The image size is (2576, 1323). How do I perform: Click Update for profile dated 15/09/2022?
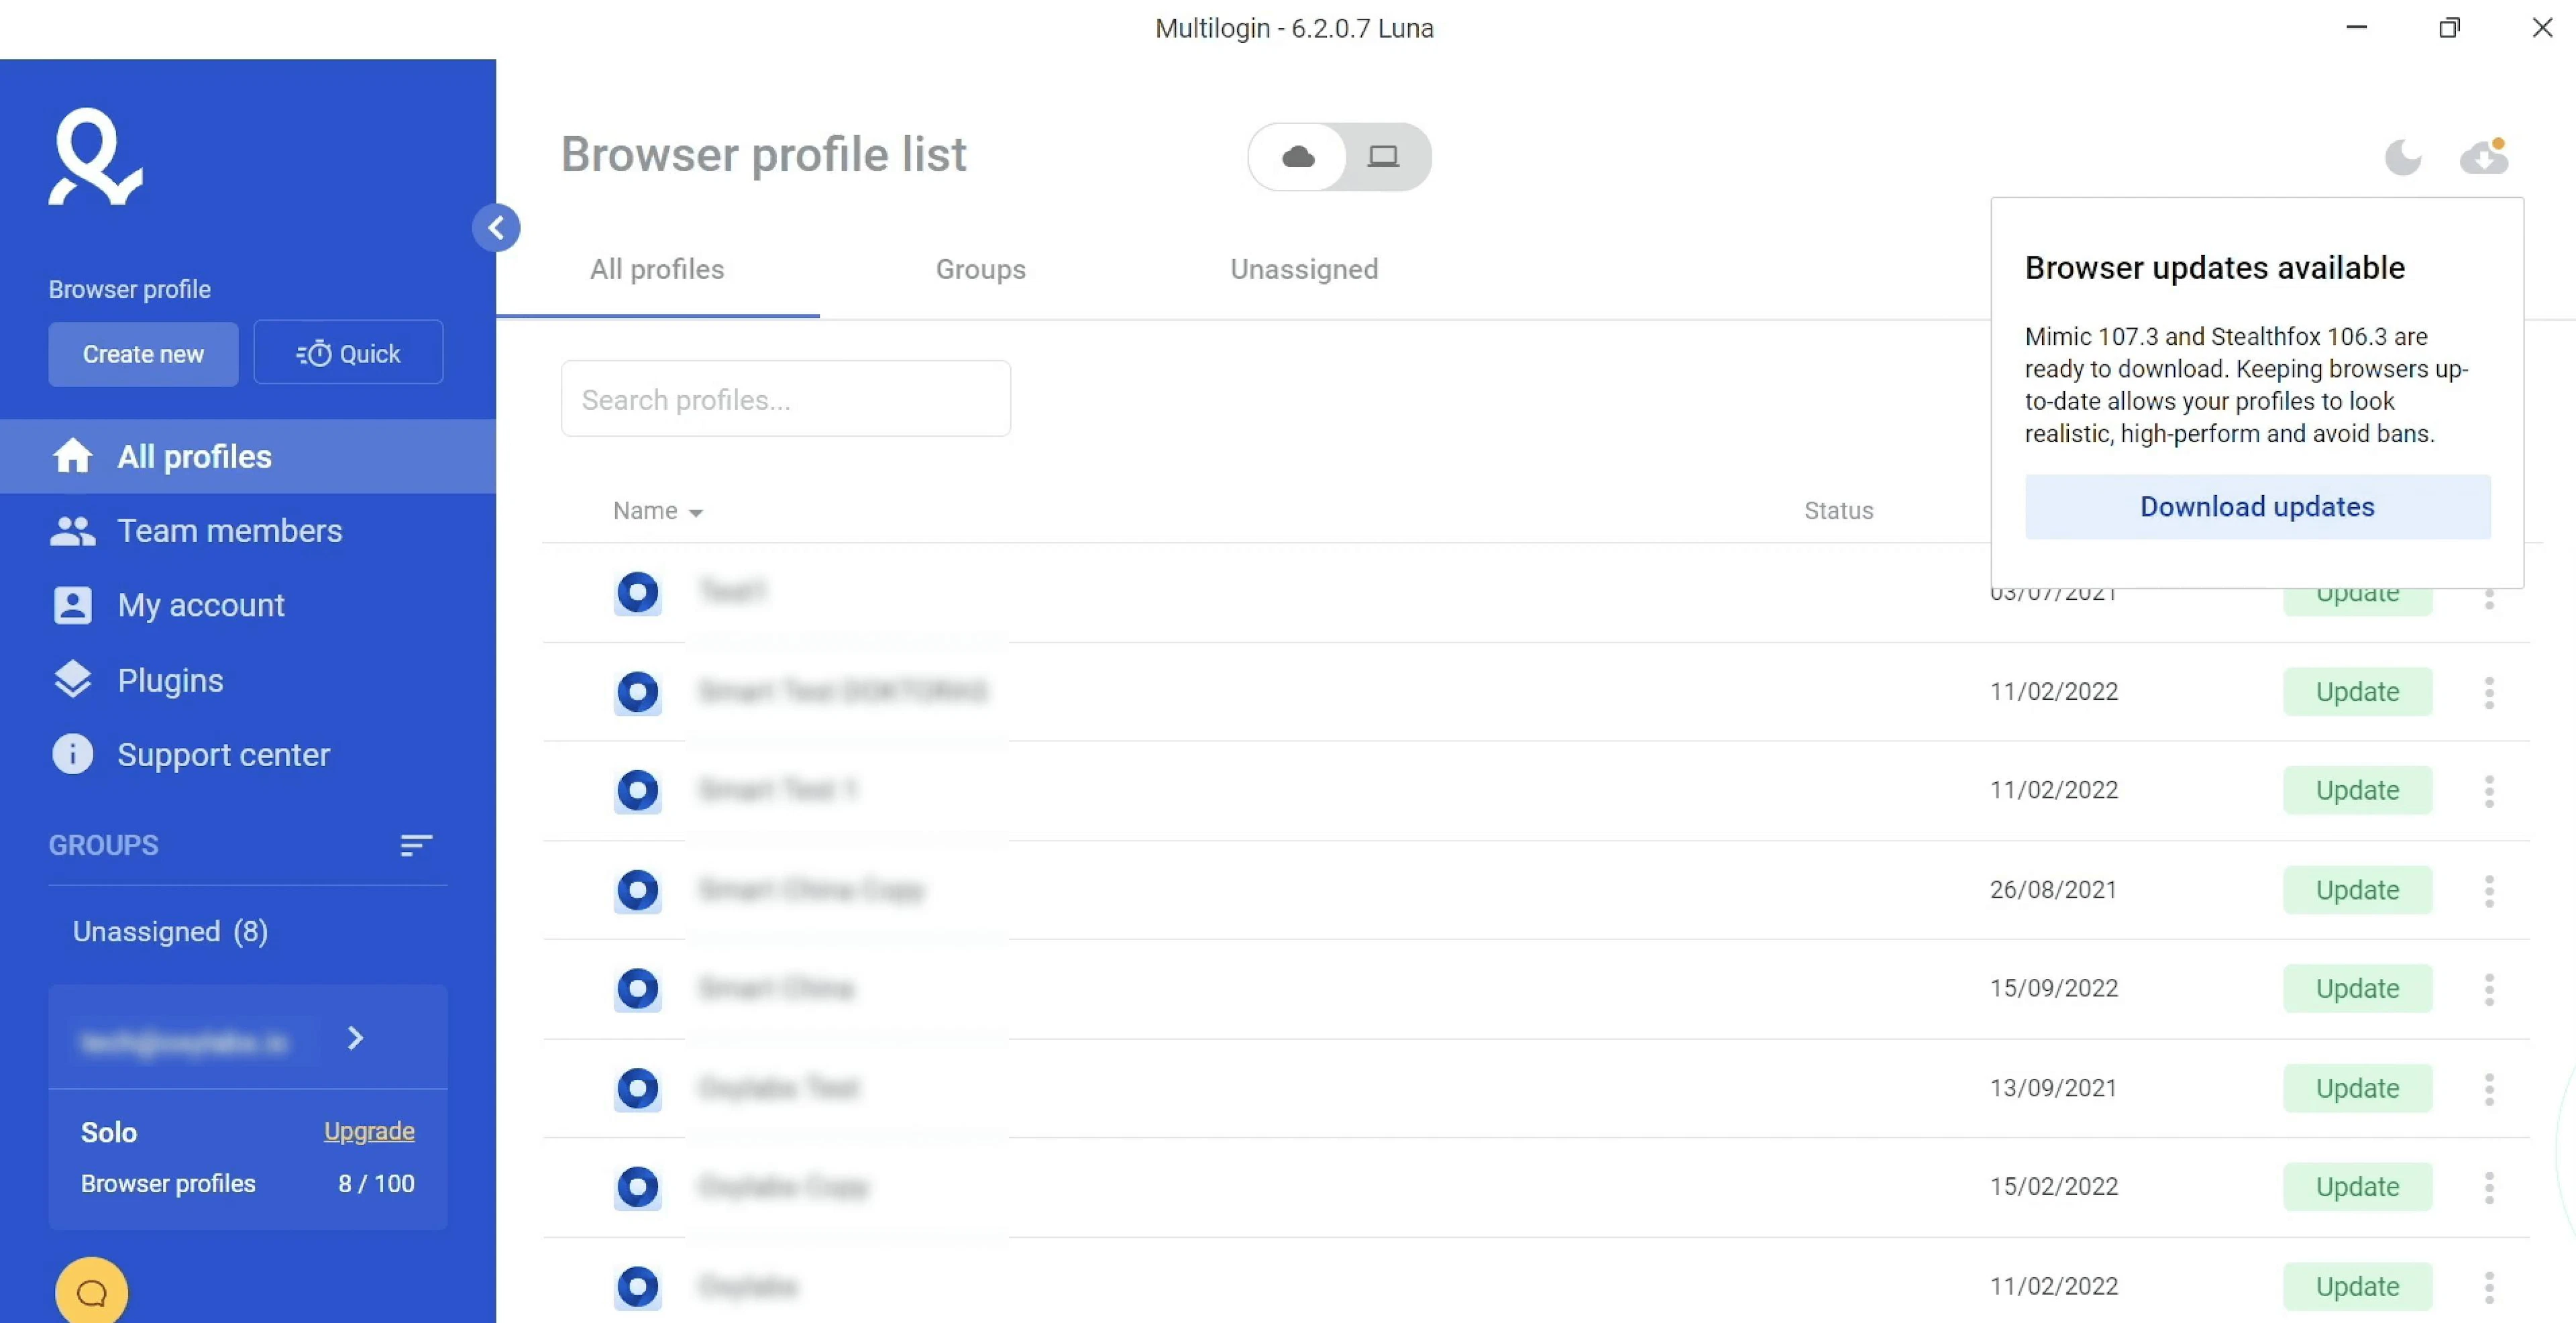tap(2357, 988)
